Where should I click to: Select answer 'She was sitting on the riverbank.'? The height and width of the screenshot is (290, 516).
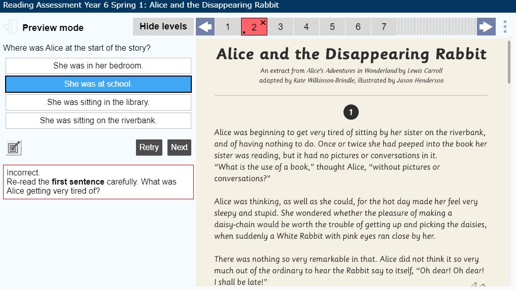[98, 121]
